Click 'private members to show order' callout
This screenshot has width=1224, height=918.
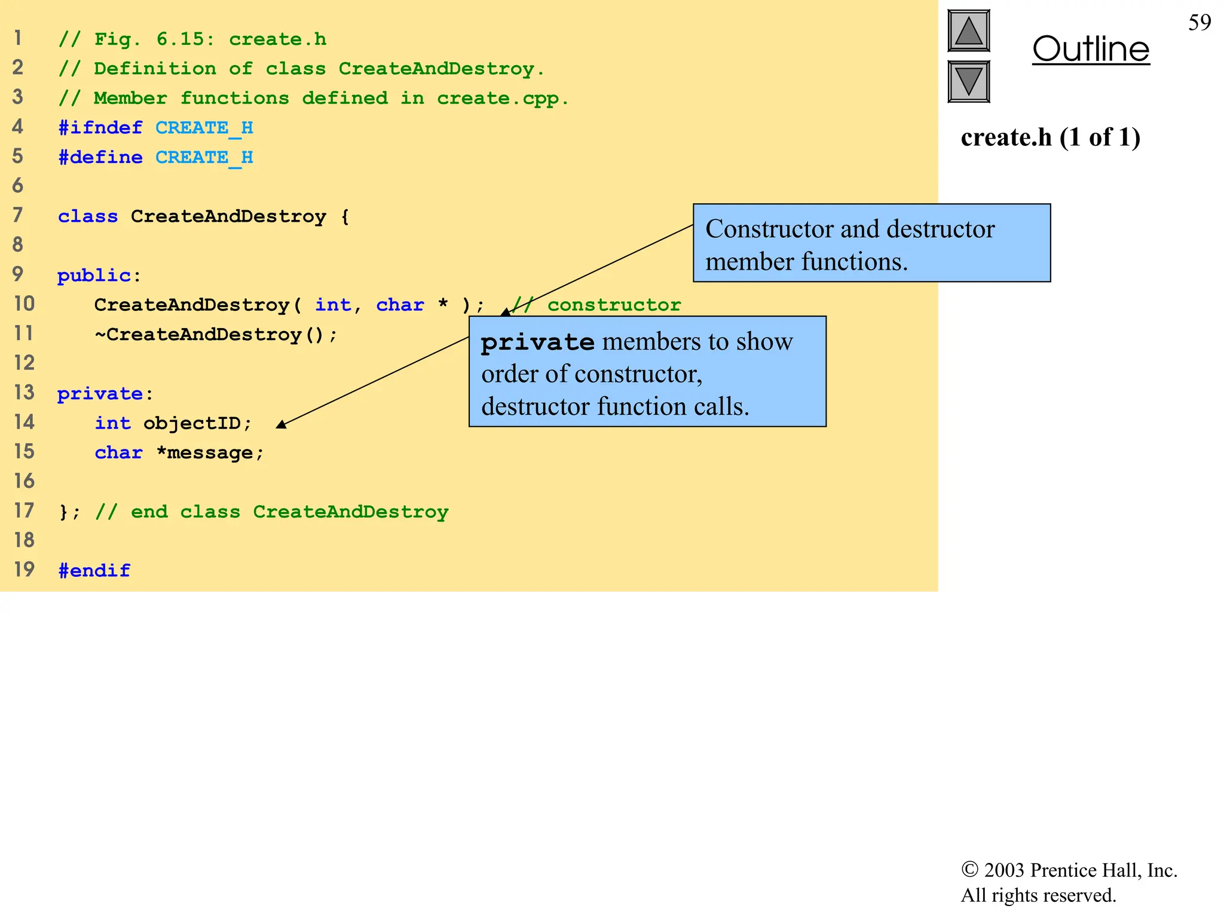[x=647, y=371]
